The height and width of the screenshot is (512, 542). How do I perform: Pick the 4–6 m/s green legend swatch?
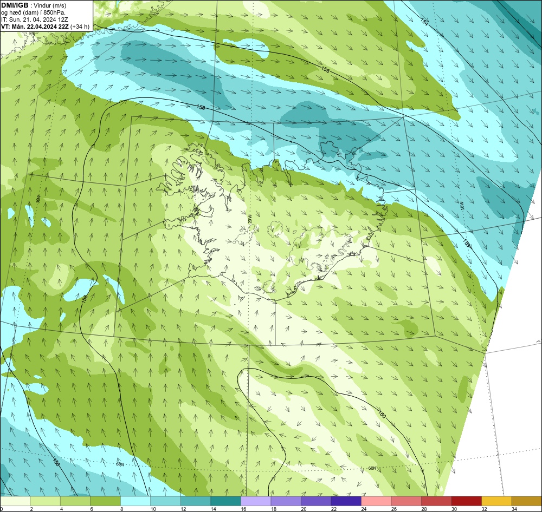75,501
